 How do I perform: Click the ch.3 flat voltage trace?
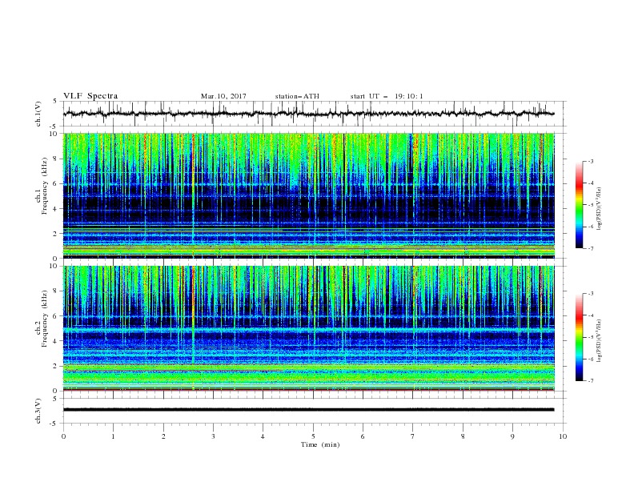point(308,410)
